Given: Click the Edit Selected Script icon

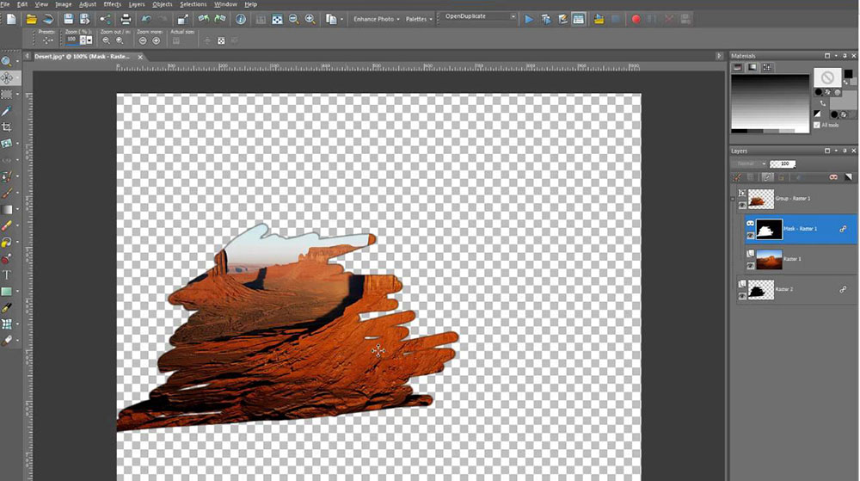Looking at the screenshot, I should pyautogui.click(x=562, y=19).
